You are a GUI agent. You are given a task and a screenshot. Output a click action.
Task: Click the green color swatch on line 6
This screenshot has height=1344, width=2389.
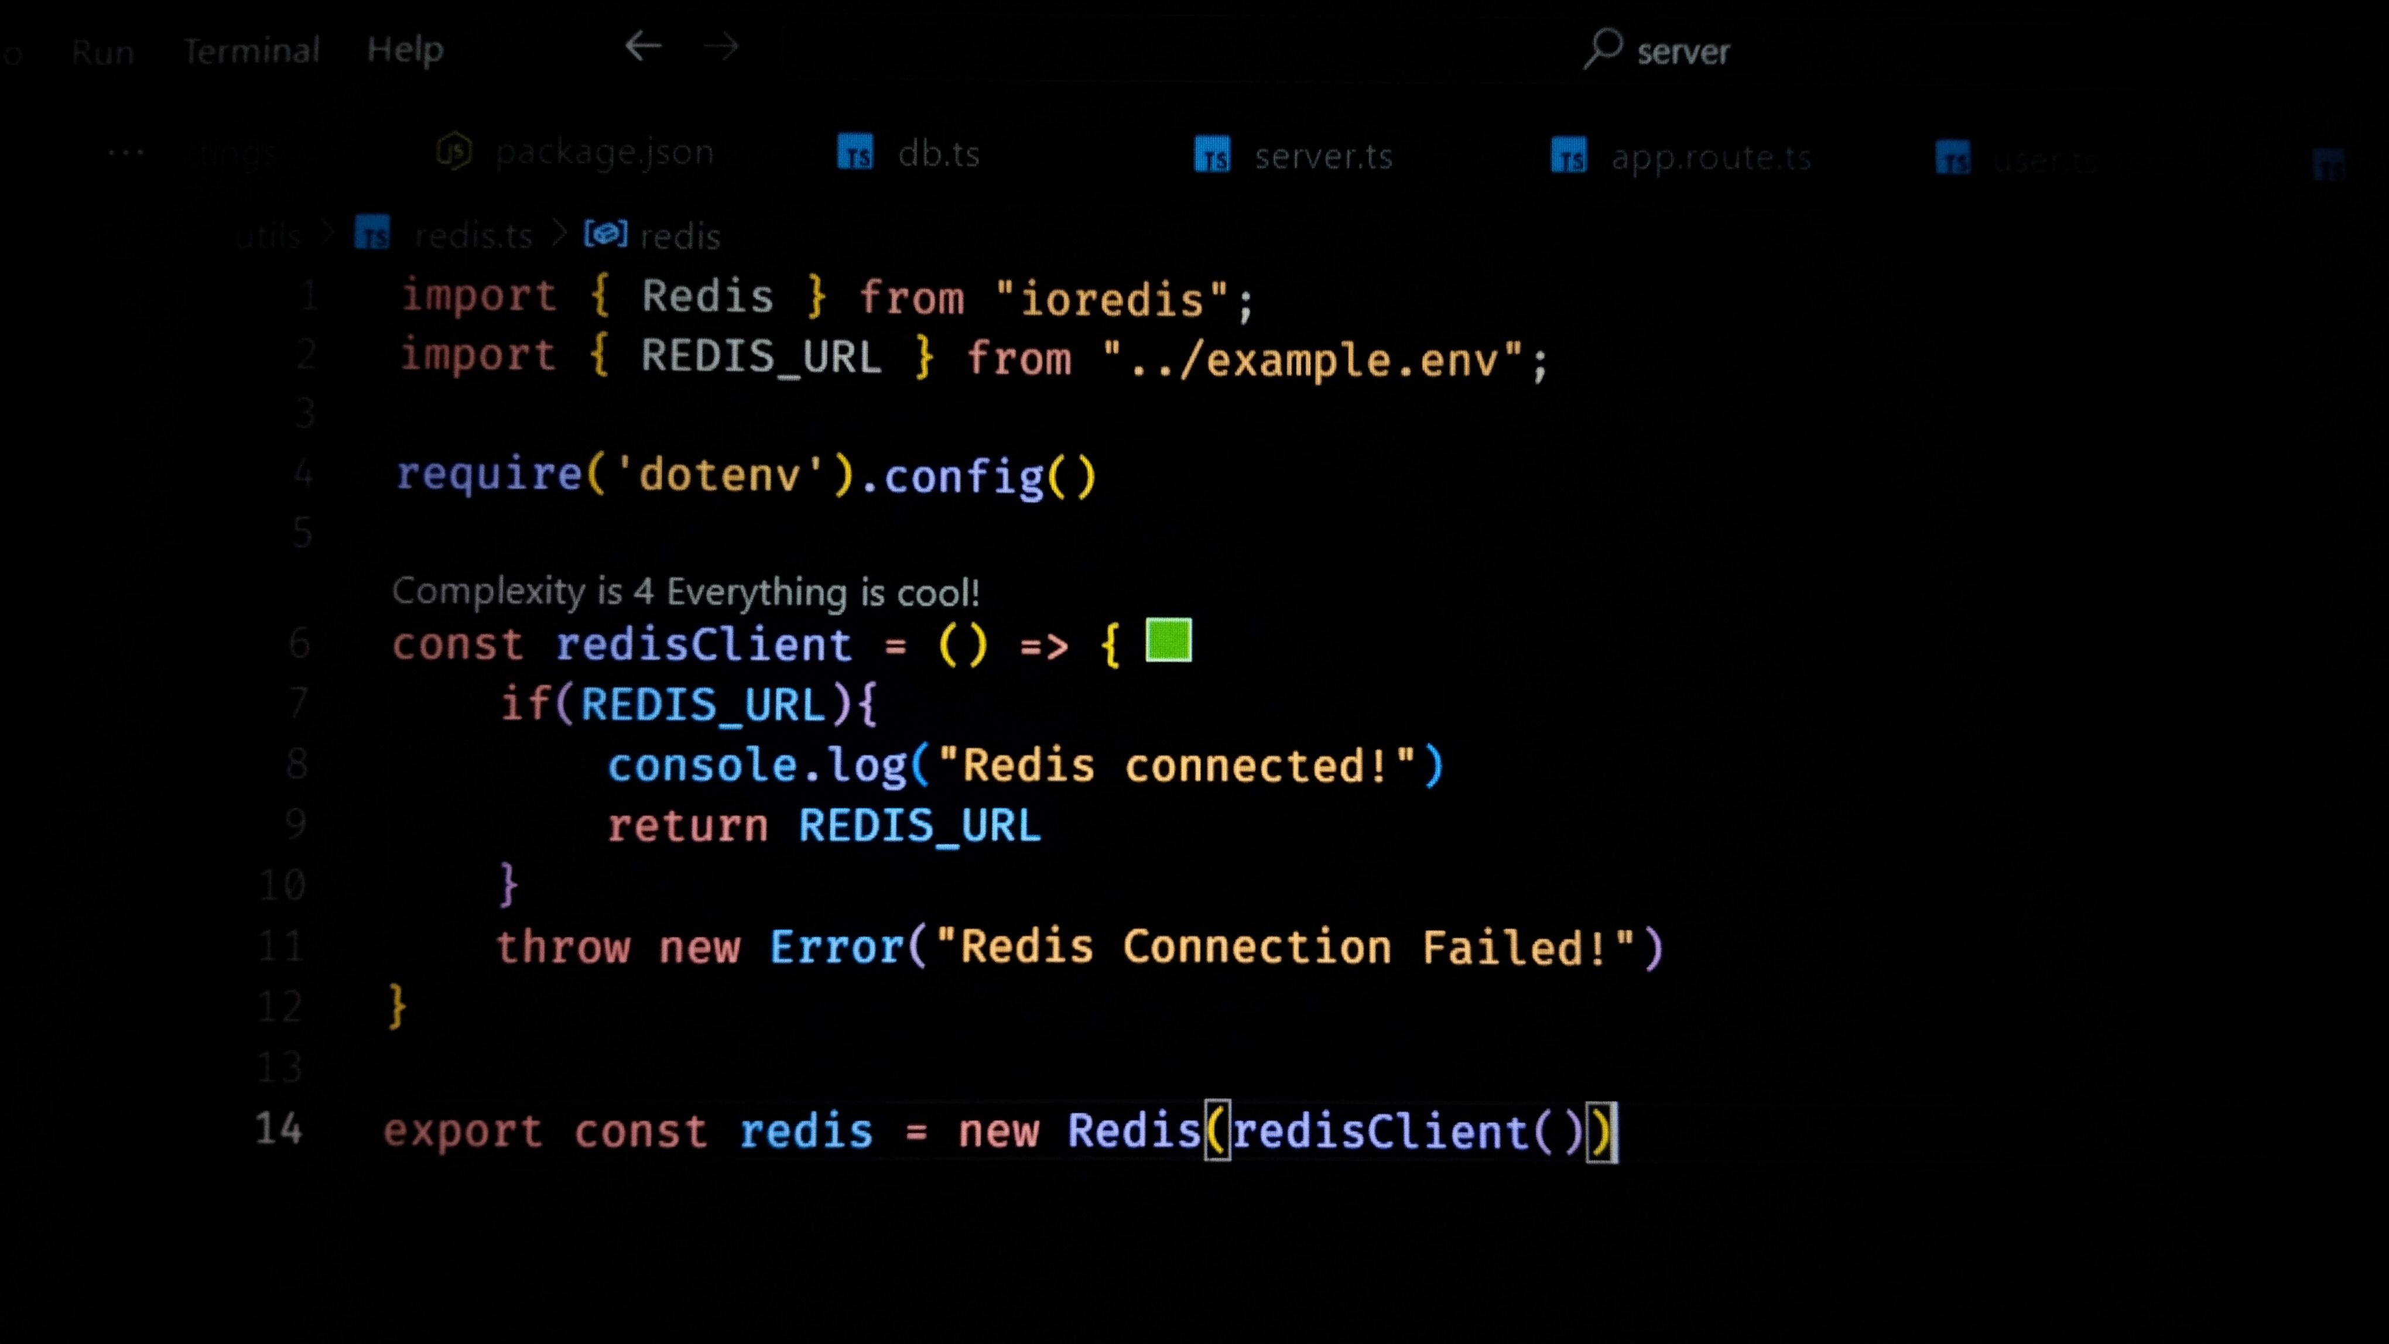coord(1169,640)
